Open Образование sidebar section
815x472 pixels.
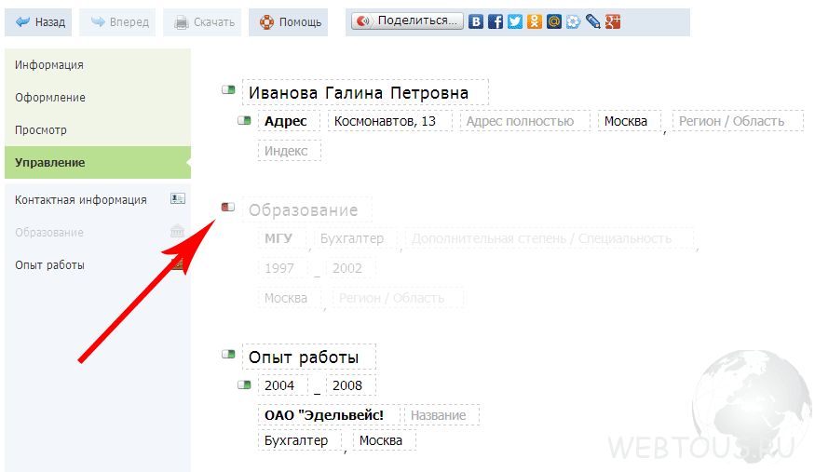pyautogui.click(x=98, y=232)
